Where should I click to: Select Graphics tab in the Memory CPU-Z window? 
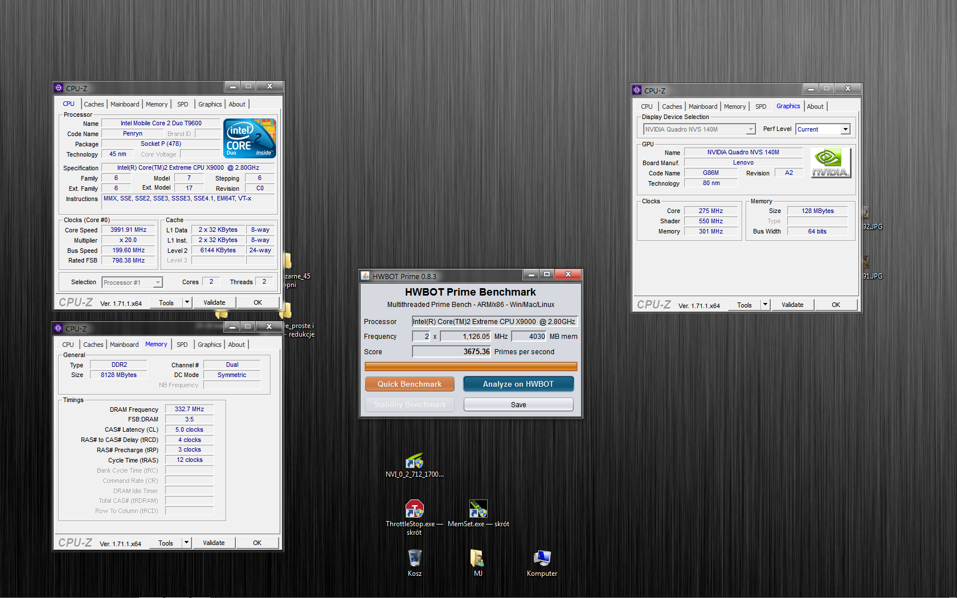(x=210, y=345)
